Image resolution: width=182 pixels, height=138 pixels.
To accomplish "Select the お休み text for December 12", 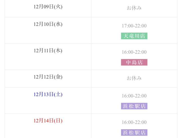I will (x=134, y=78).
